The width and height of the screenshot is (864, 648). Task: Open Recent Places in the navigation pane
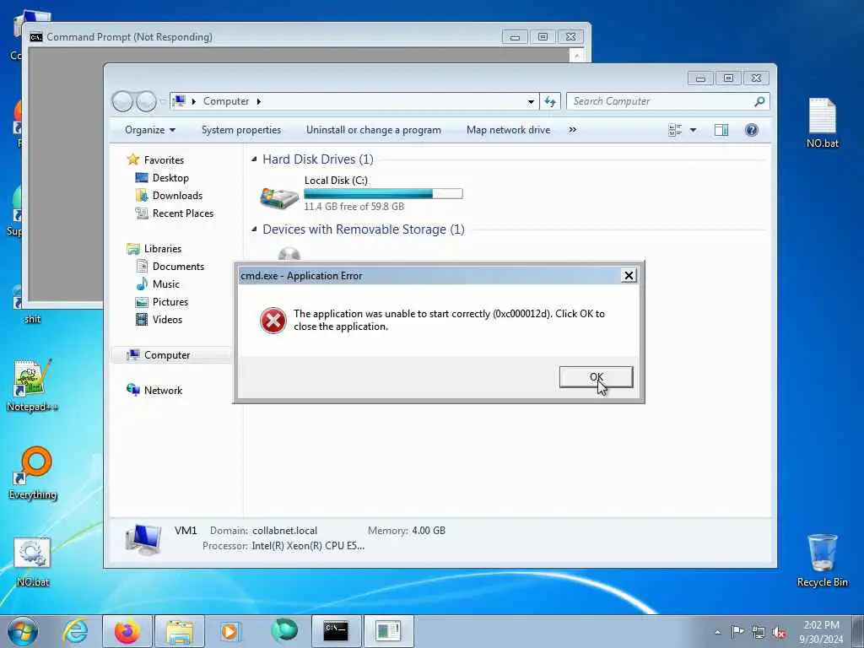(182, 213)
